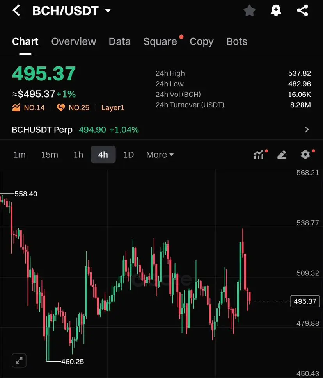The height and width of the screenshot is (378, 323).
Task: Tap the 24h Vol (BCH) value 16.06K
Action: tap(299, 94)
